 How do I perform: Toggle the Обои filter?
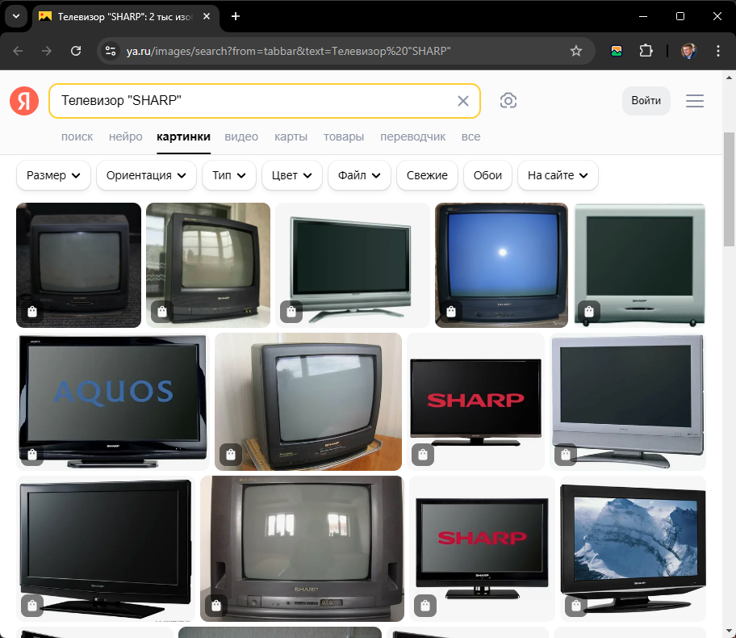(x=487, y=175)
